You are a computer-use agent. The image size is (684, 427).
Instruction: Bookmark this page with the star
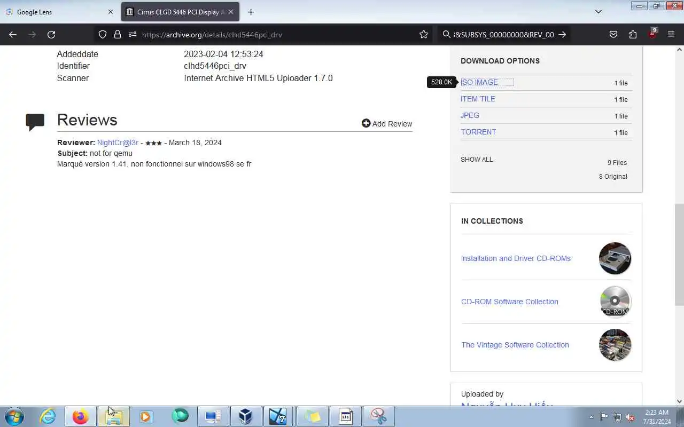click(424, 34)
